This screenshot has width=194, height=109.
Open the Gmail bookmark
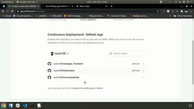click(7, 16)
